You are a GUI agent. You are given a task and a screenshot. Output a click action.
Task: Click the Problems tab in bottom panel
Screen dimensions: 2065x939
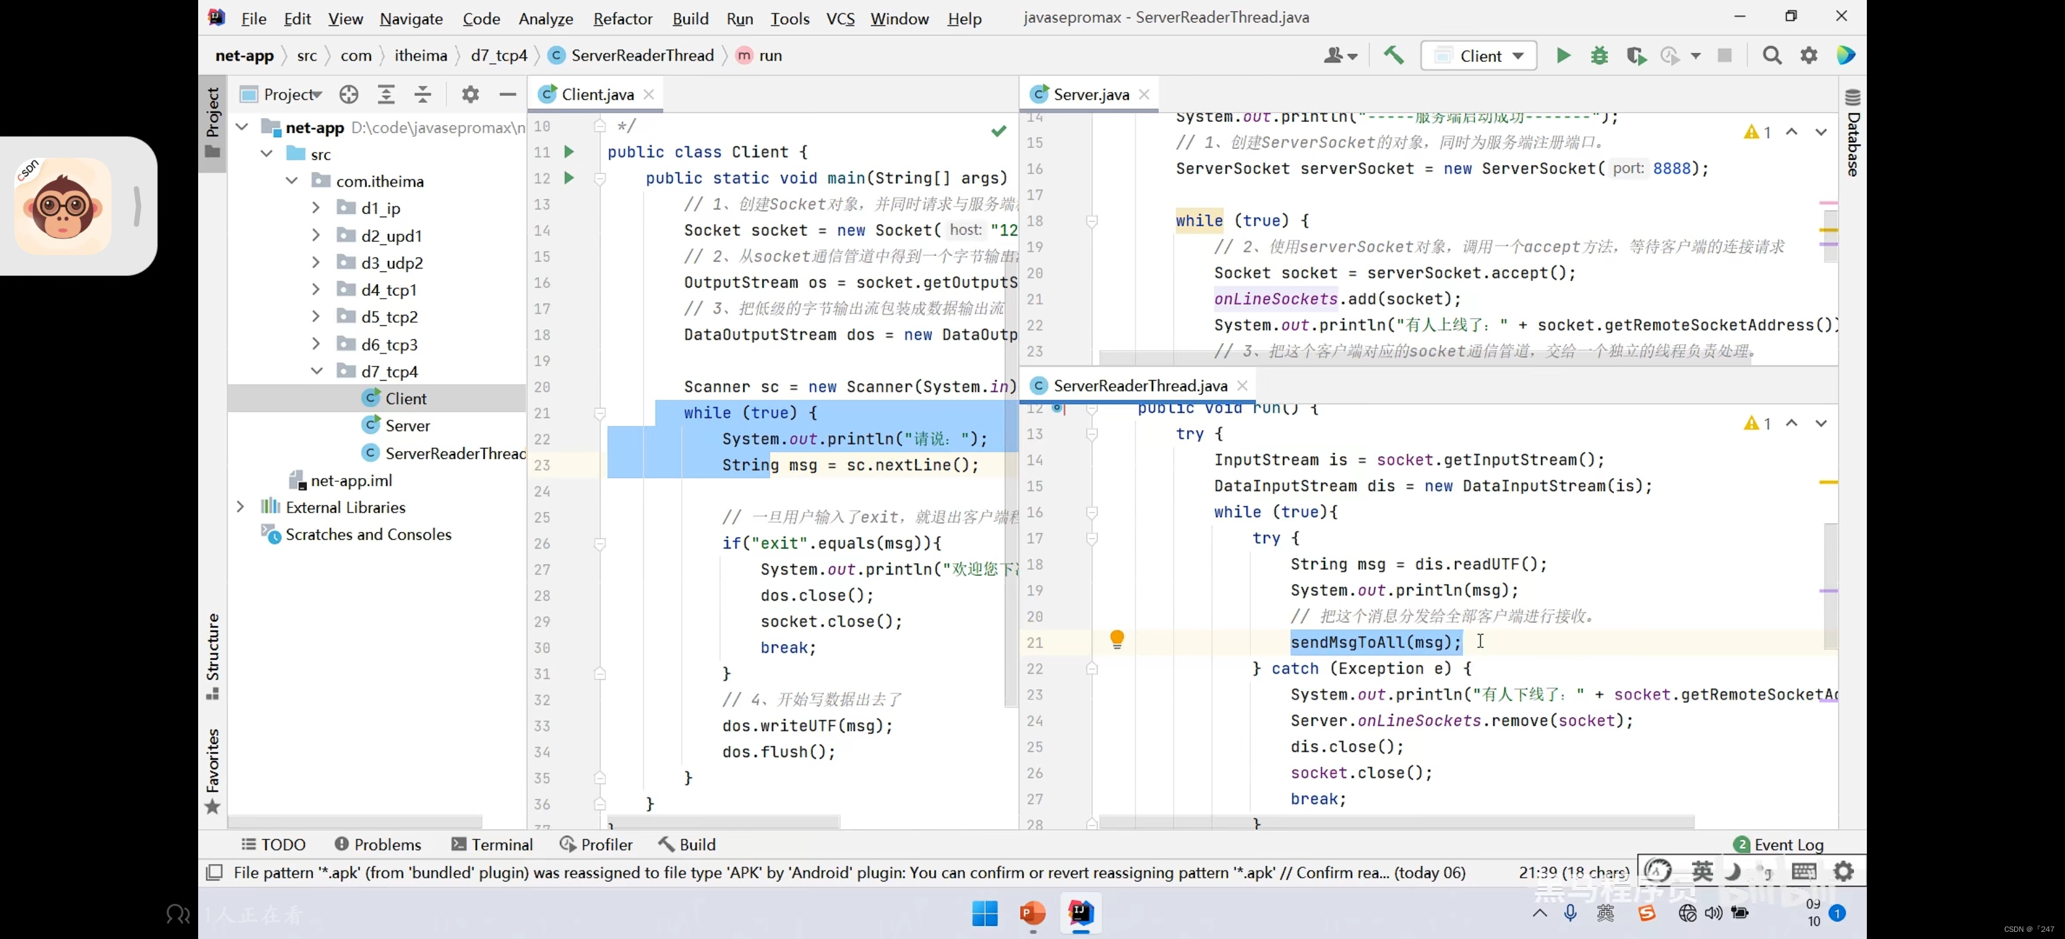379,844
